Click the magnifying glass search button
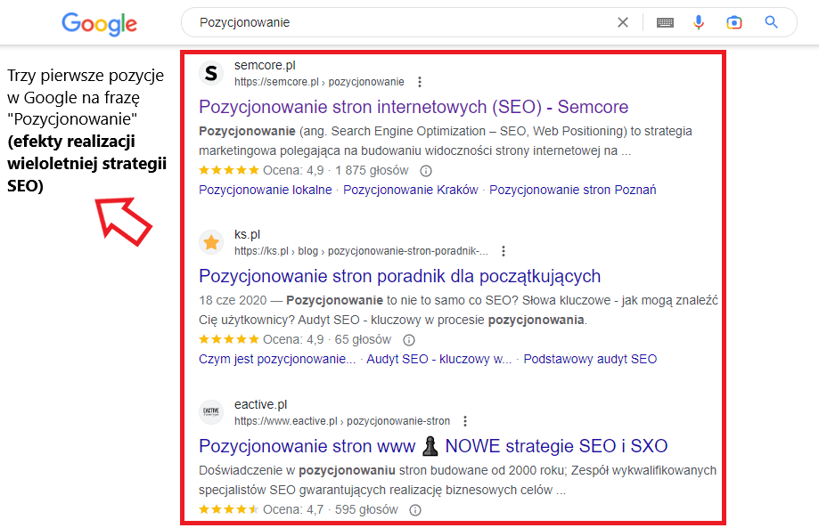The height and width of the screenshot is (528, 819). point(772,22)
